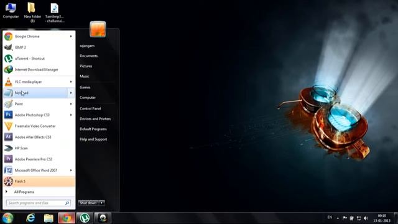Image resolution: width=398 pixels, height=224 pixels.
Task: Open Help and Support
Action: pyautogui.click(x=93, y=139)
